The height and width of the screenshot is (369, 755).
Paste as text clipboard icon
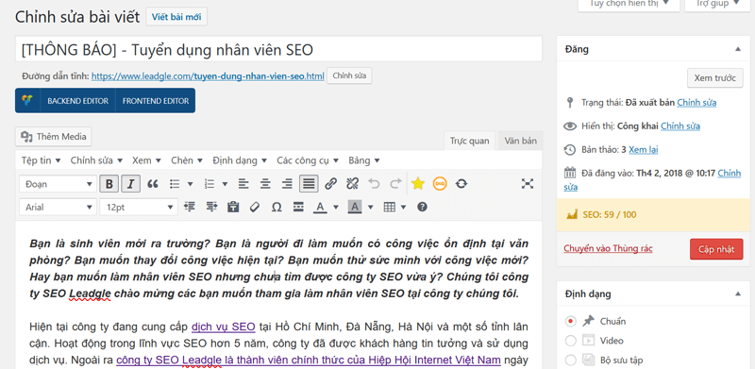point(233,207)
